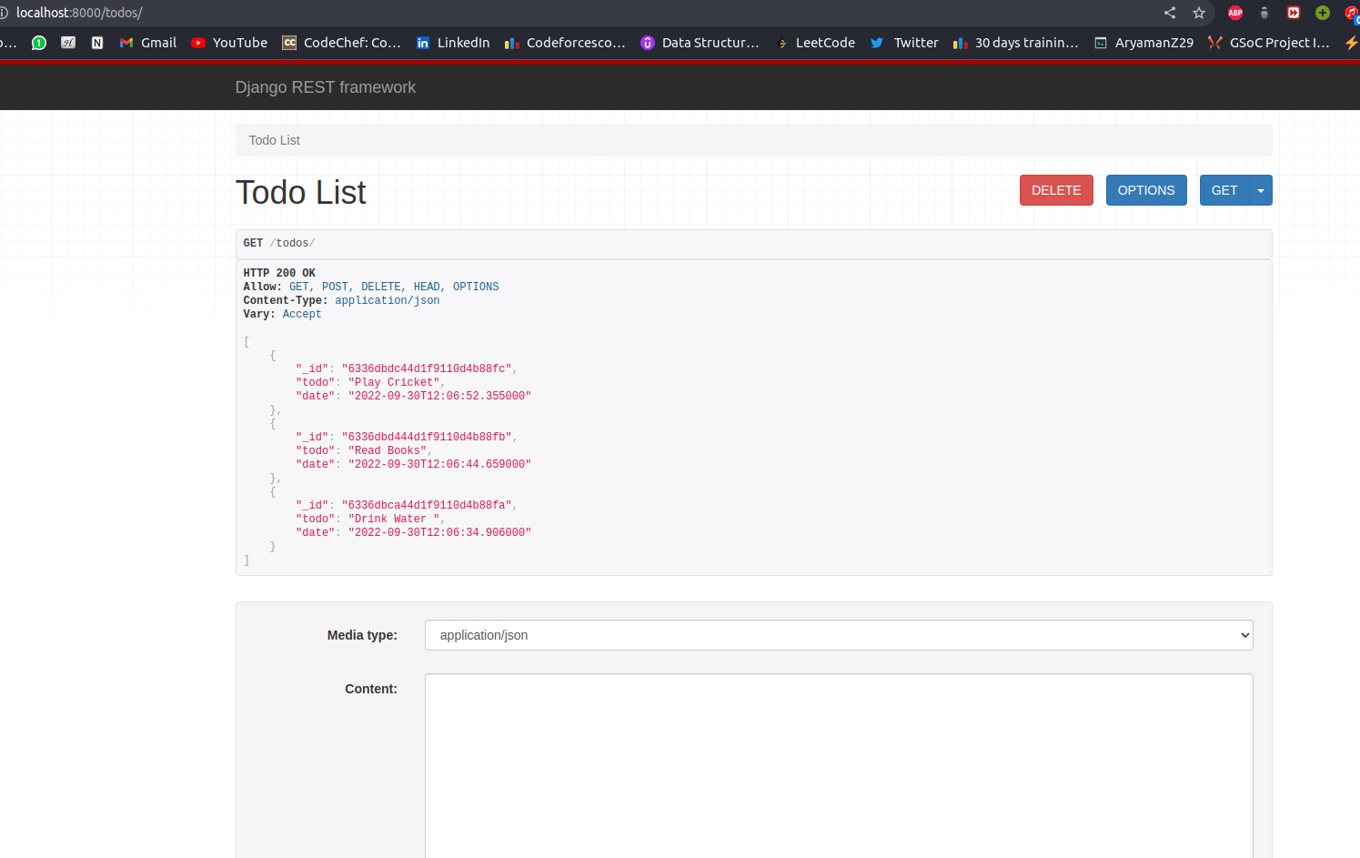The width and height of the screenshot is (1360, 858).
Task: Click the GET /todos/ request line
Action: [x=279, y=243]
